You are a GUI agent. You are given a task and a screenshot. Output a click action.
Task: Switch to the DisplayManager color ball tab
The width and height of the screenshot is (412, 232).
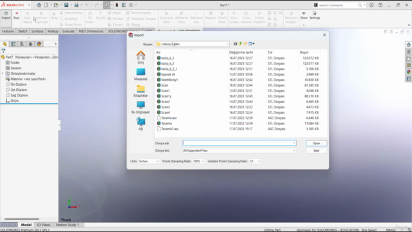coord(39,44)
